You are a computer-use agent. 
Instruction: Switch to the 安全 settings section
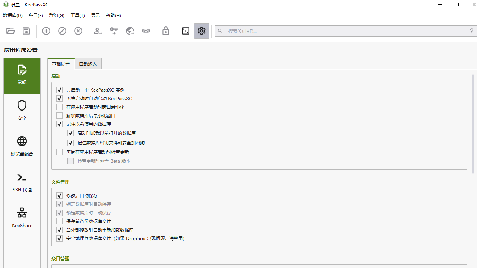pyautogui.click(x=22, y=111)
